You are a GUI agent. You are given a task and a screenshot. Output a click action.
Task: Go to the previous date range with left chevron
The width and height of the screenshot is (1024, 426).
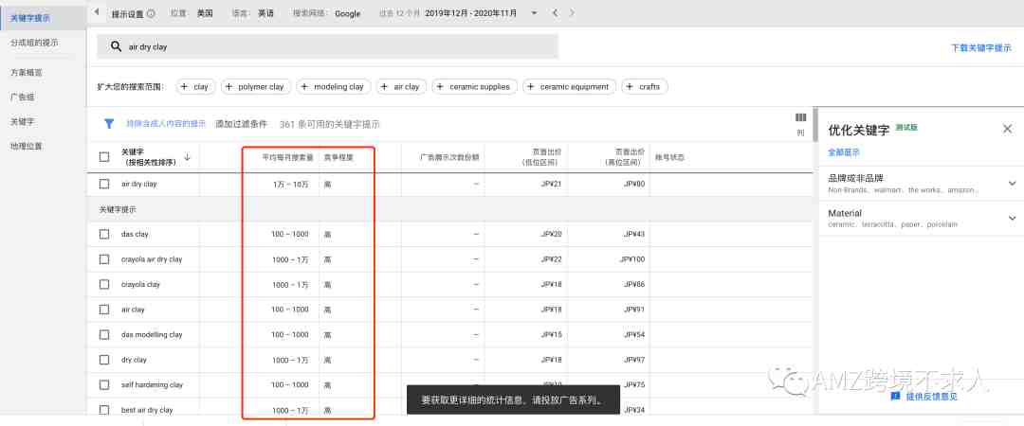tap(555, 13)
